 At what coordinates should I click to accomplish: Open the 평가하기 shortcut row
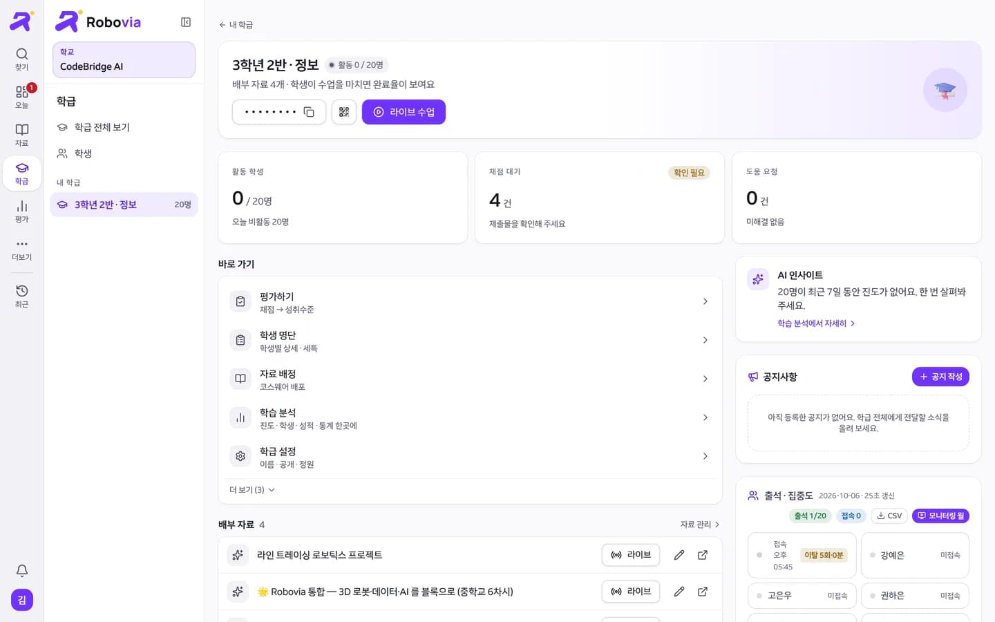470,302
